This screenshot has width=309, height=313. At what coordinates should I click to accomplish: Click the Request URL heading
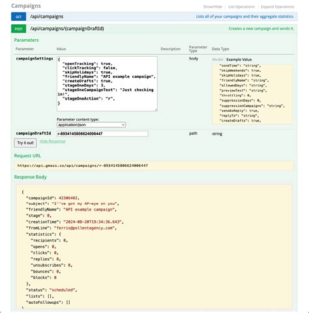pyautogui.click(x=27, y=156)
